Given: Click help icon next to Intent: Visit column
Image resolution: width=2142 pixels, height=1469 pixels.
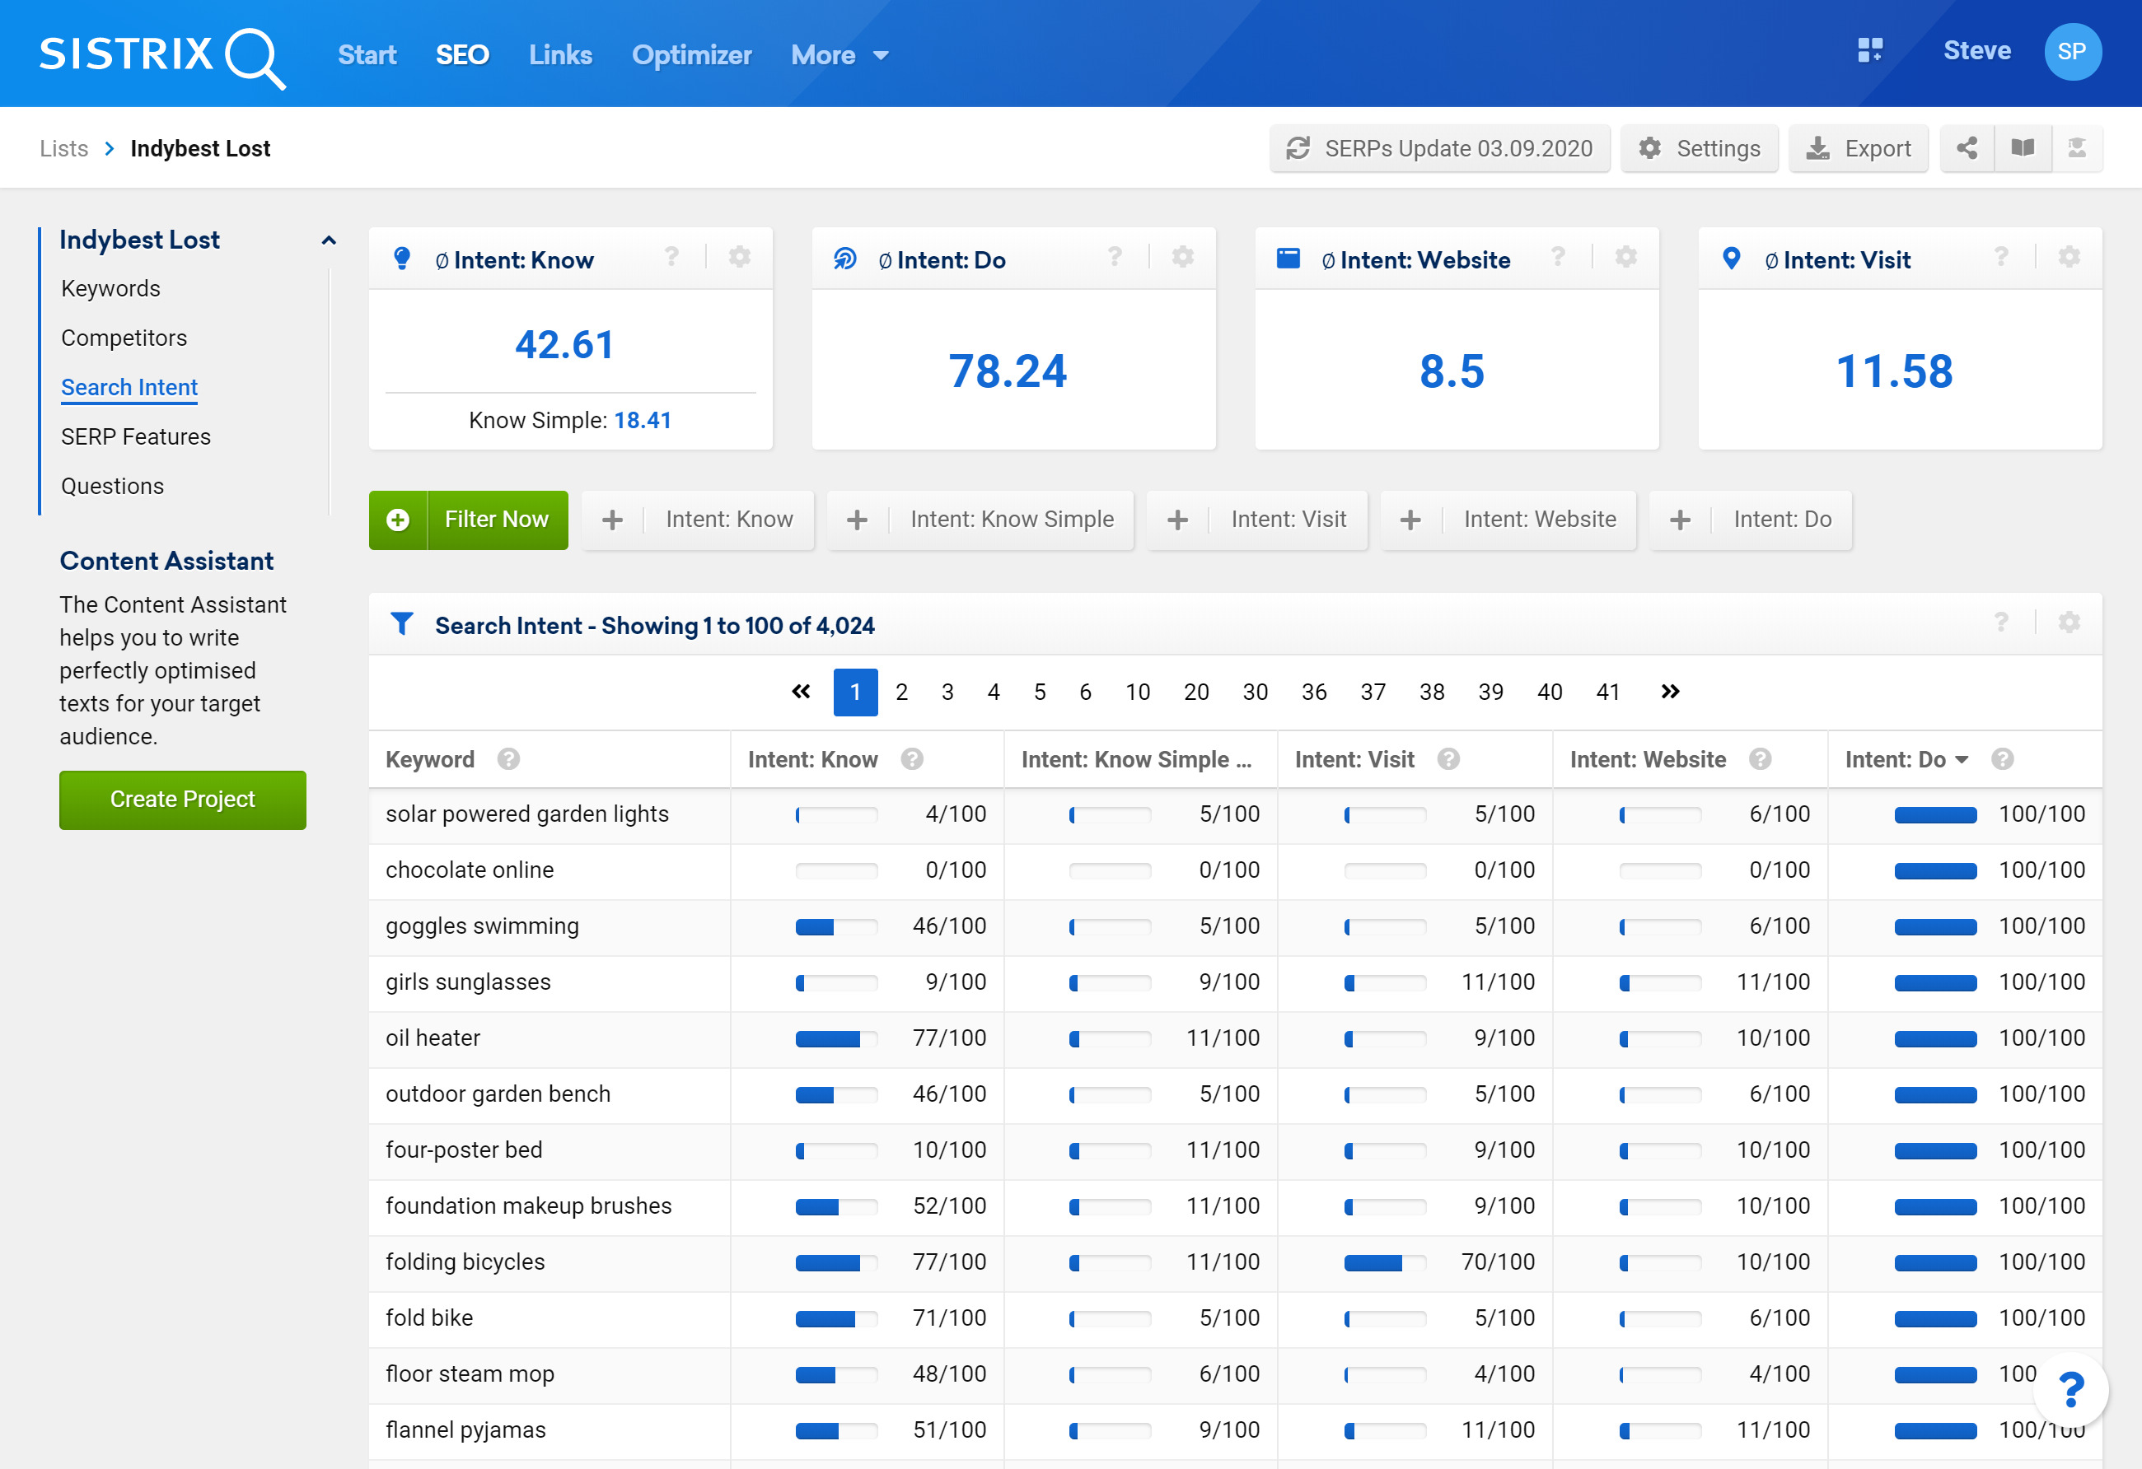Looking at the screenshot, I should (x=1448, y=759).
